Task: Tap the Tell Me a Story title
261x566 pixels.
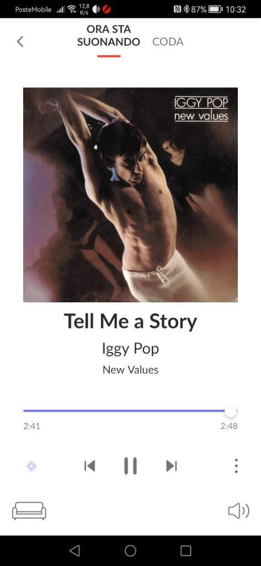Action: pos(130,322)
